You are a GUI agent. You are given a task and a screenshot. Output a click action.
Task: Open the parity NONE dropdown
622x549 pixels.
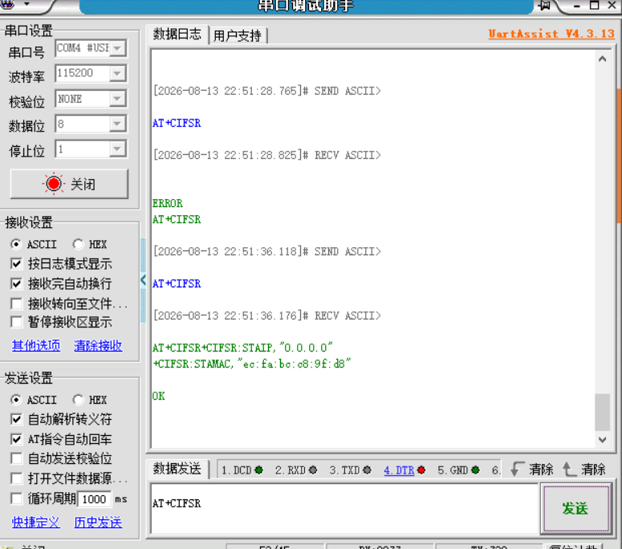coord(91,99)
